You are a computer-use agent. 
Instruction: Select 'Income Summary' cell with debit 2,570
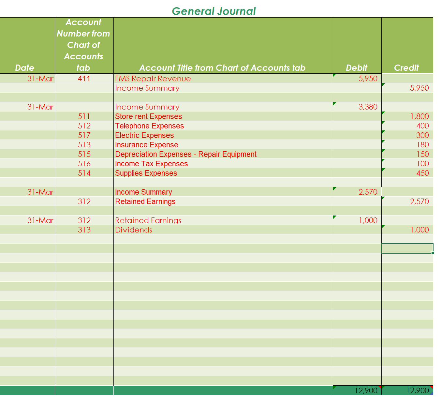tap(223, 192)
